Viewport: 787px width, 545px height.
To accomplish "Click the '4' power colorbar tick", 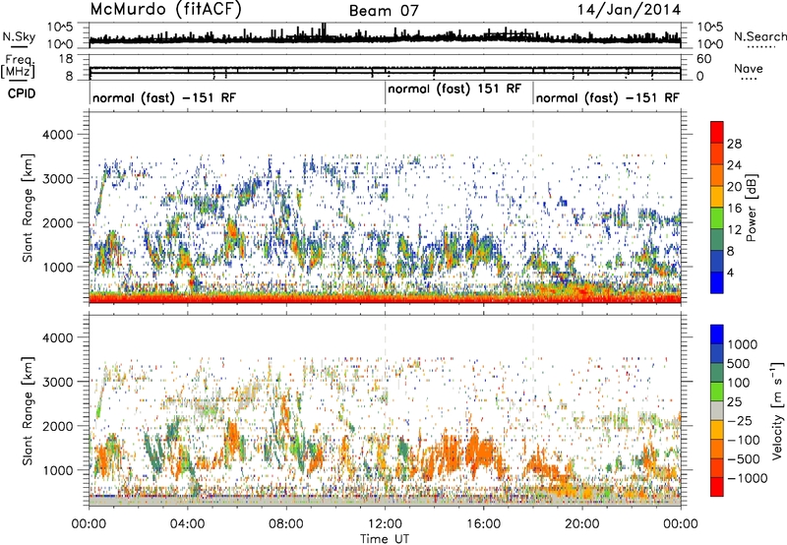I will pos(730,272).
